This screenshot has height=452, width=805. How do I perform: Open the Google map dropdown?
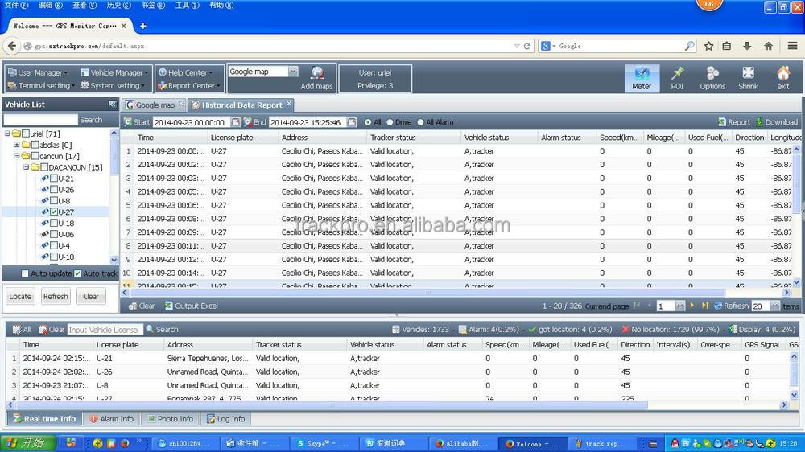[x=293, y=72]
